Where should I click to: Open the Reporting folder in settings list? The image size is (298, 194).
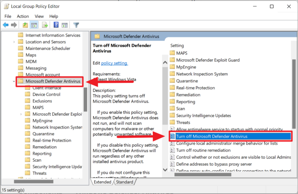pyautogui.click(x=185, y=102)
